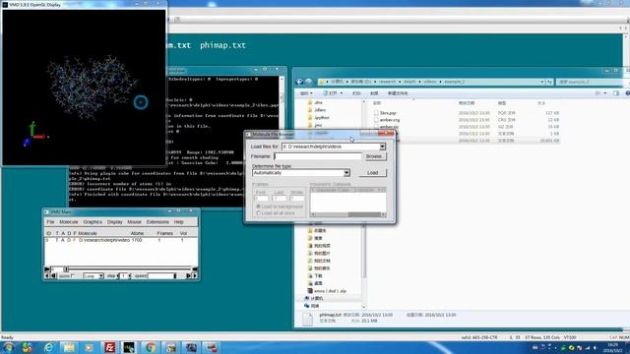Open the .idlerc folder in the tree
Viewport: 630px width, 354px height.
320,110
